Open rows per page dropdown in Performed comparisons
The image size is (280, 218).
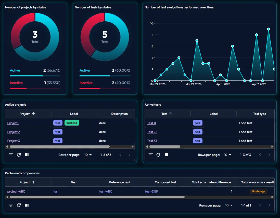click(x=229, y=205)
